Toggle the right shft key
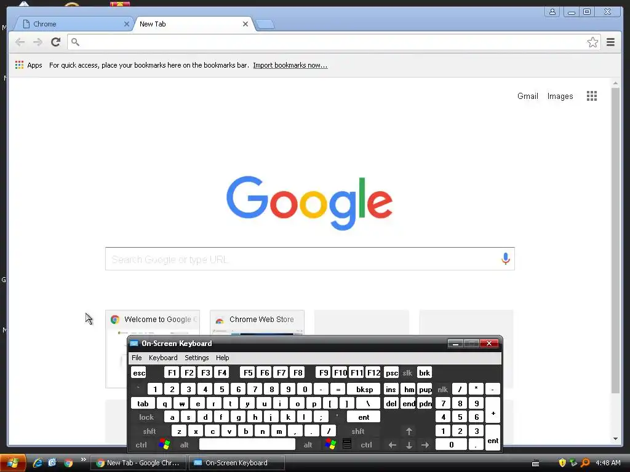 358,431
